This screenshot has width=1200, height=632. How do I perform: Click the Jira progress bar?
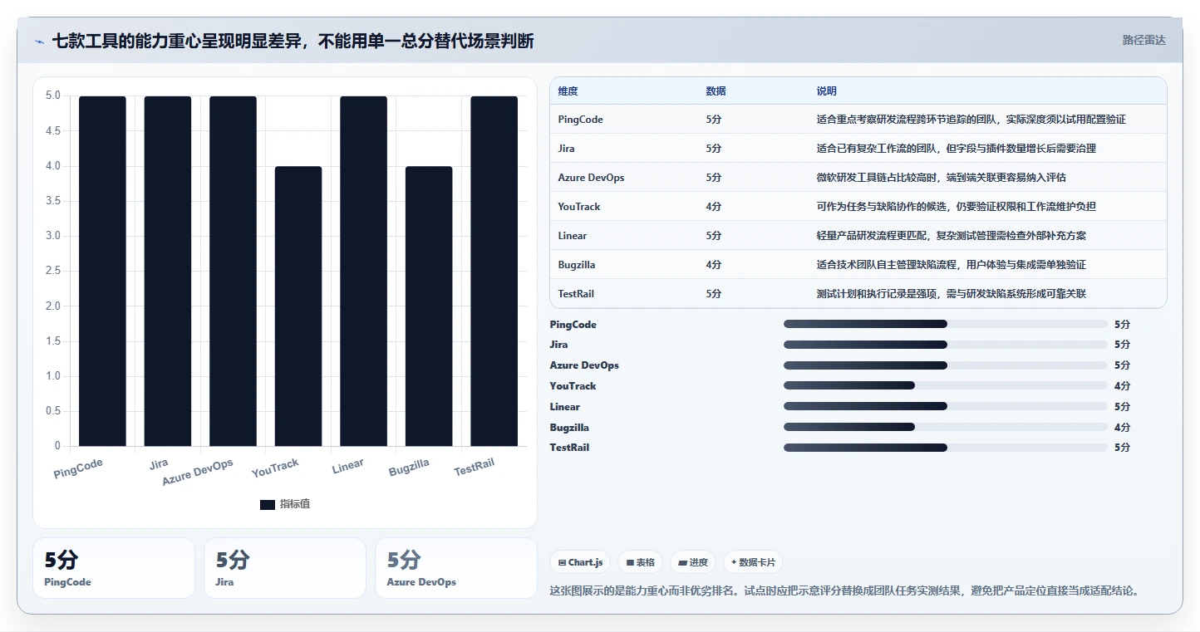tap(945, 344)
